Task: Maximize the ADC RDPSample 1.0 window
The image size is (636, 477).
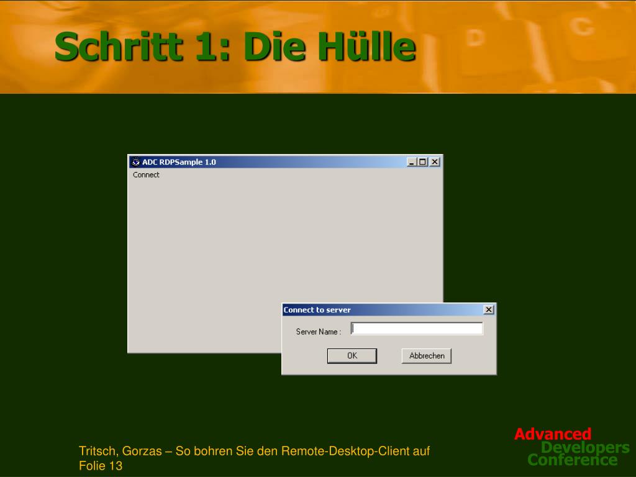Action: [422, 162]
